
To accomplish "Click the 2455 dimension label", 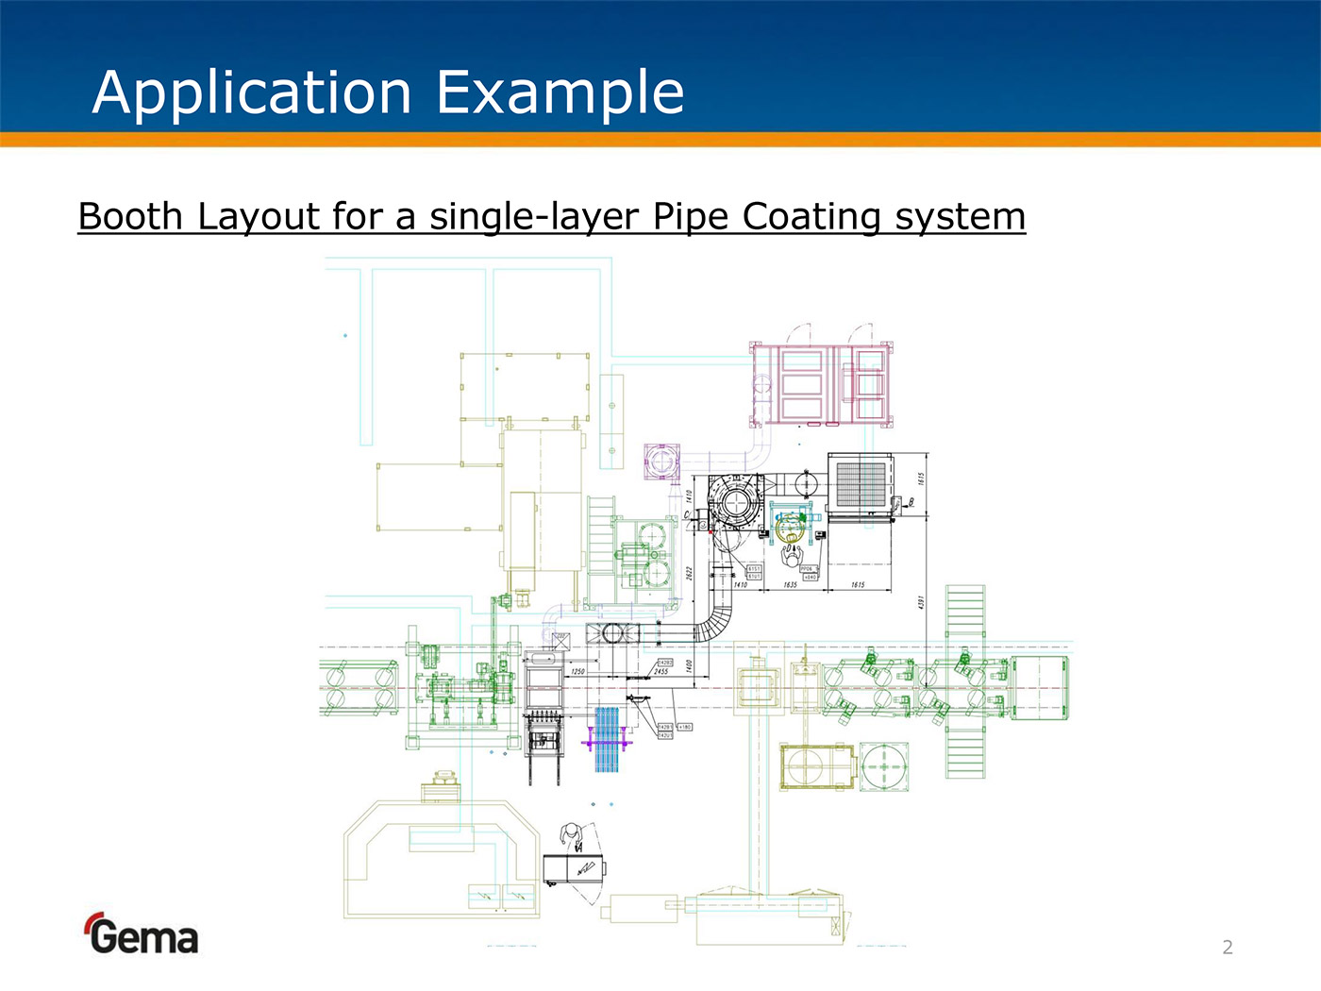I will tap(661, 672).
